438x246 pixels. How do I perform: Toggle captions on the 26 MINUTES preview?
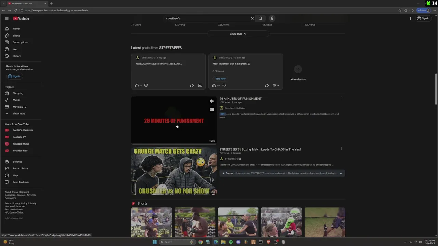212,109
